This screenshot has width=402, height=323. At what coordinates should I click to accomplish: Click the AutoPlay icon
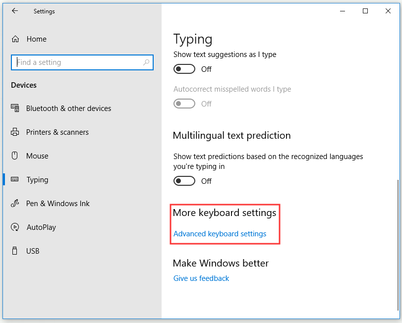(x=15, y=227)
